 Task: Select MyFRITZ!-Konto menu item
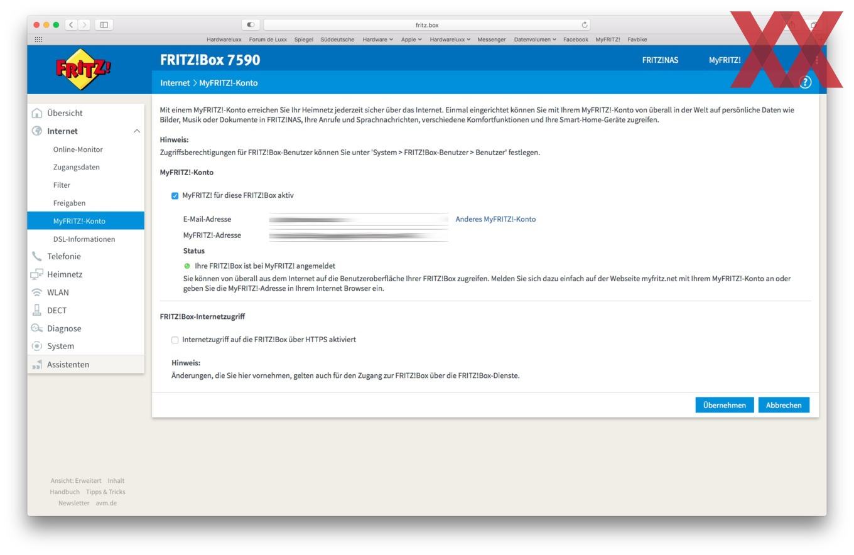click(85, 221)
